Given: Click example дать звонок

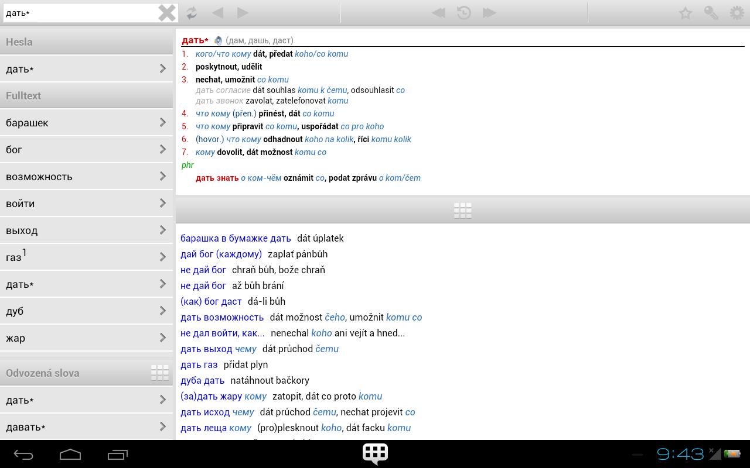Looking at the screenshot, I should [x=219, y=101].
